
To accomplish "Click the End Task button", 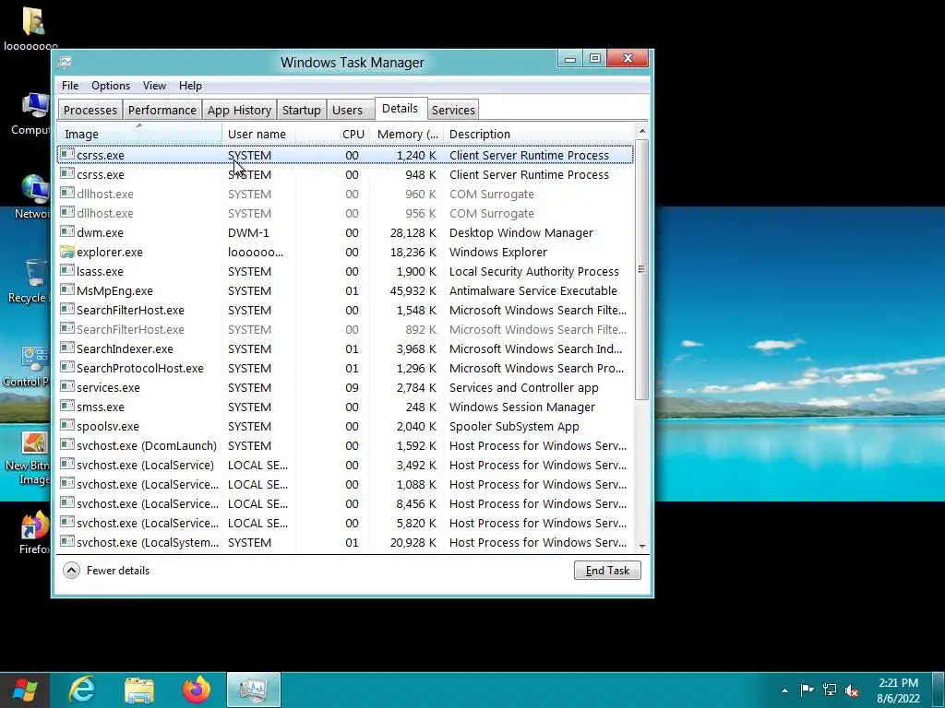I will tap(607, 570).
